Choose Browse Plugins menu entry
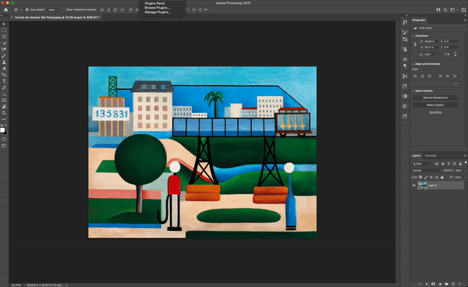Viewport: 468px width, 287px height. pyautogui.click(x=157, y=8)
